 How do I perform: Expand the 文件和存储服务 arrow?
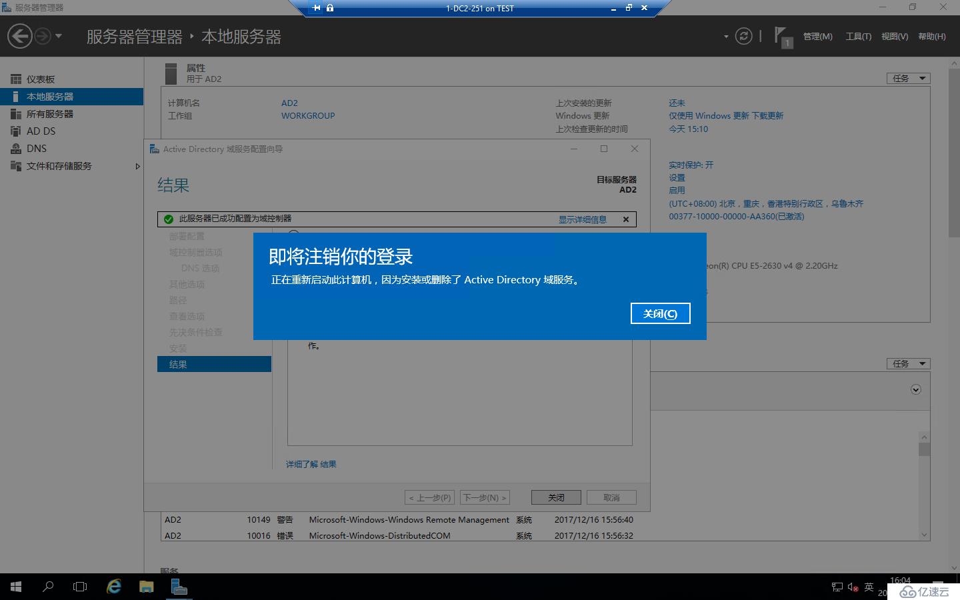tap(137, 166)
